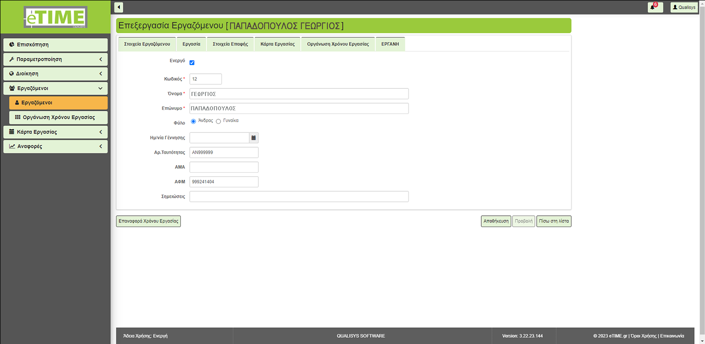
Task: Click the calendar icon beside Κάρτα Εργασίας
Action: [x=12, y=132]
